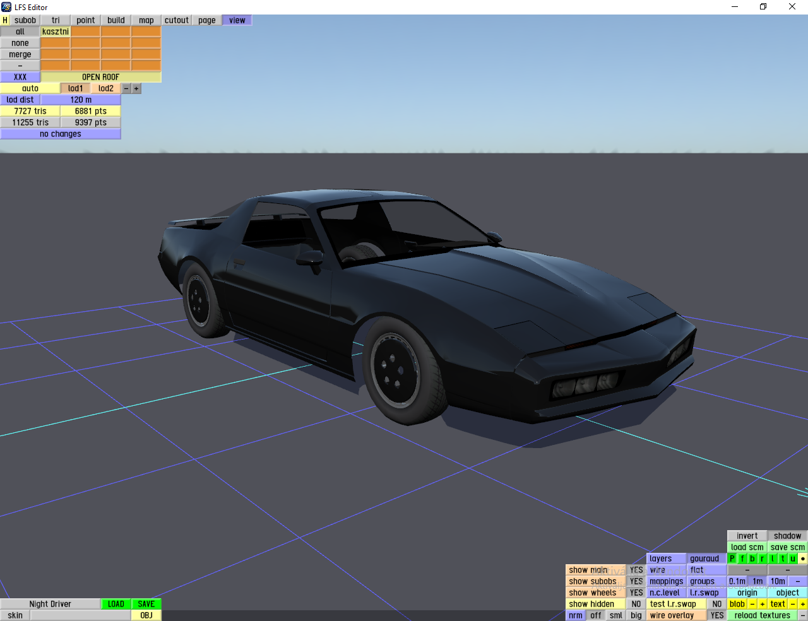Image resolution: width=808 pixels, height=621 pixels.
Task: Click the Night Driver name field
Action: pyautogui.click(x=50, y=604)
